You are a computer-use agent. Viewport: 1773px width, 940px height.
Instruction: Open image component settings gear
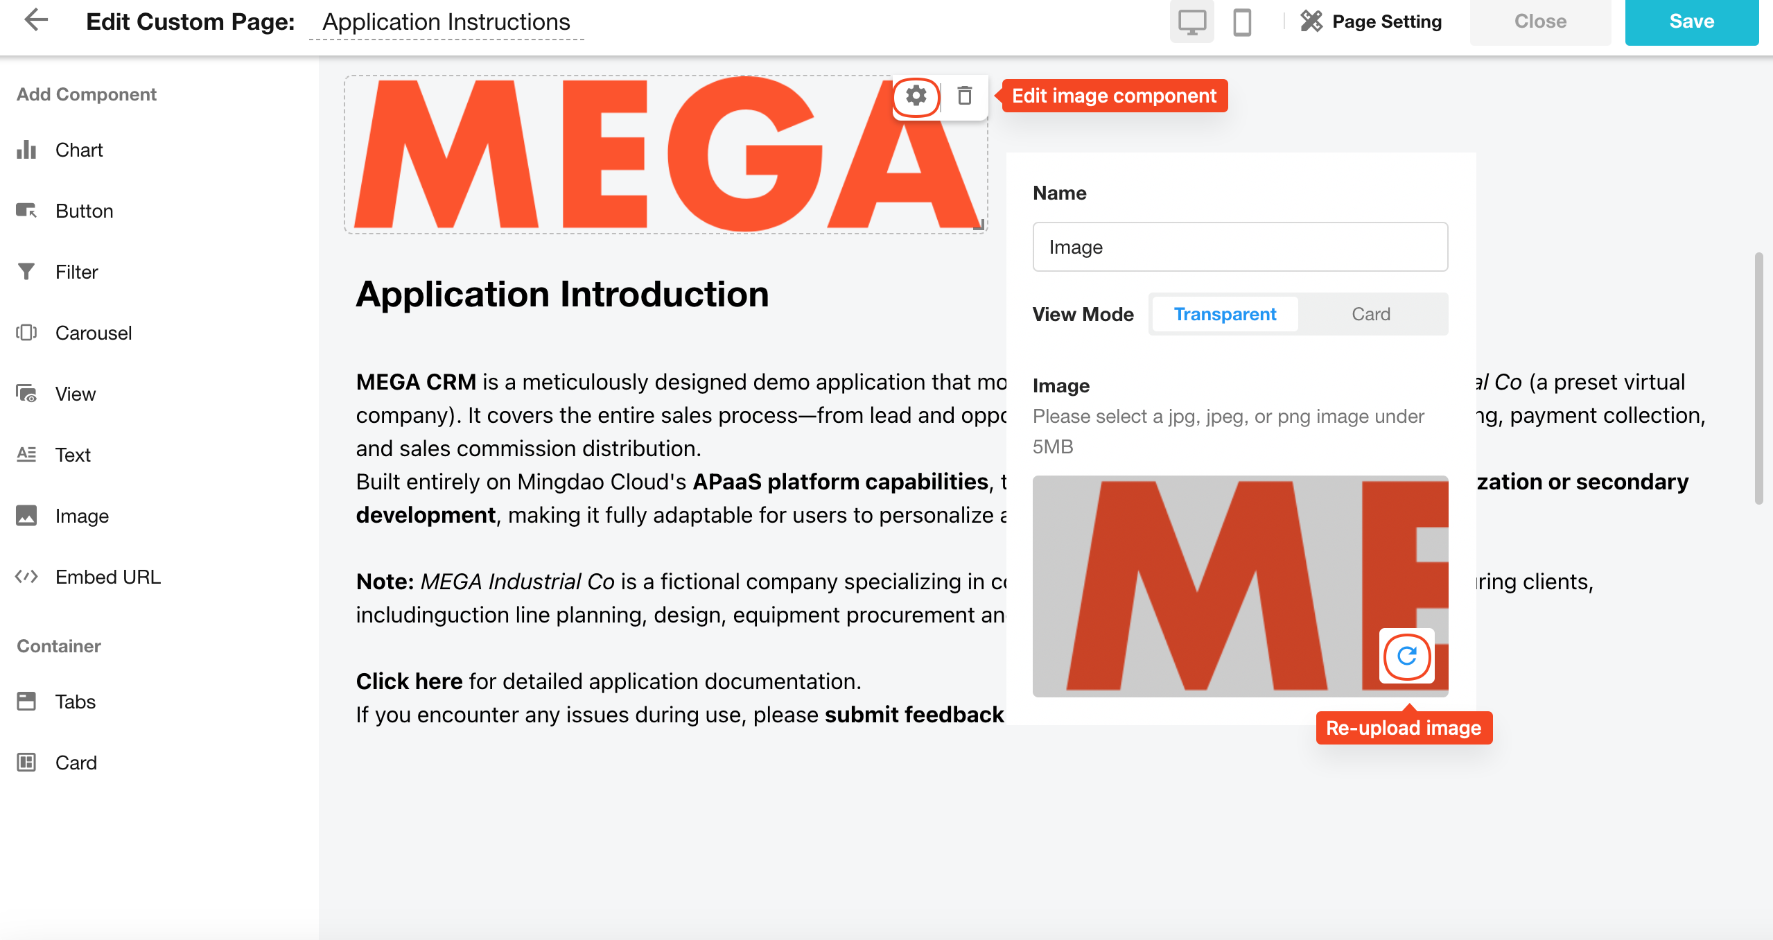click(x=916, y=96)
